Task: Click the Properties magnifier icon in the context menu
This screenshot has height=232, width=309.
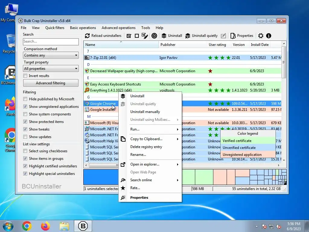Action: click(x=123, y=198)
